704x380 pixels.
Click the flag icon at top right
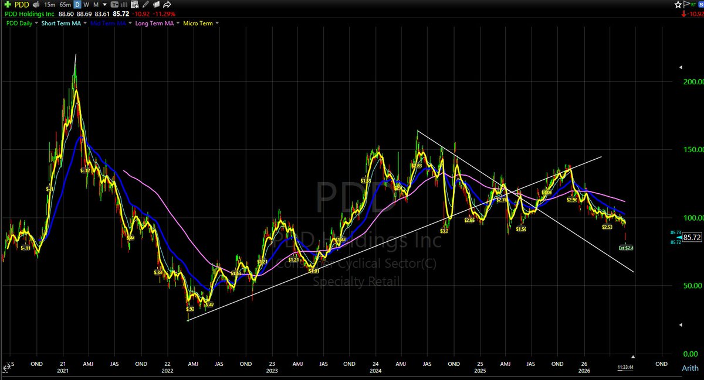pos(686,5)
